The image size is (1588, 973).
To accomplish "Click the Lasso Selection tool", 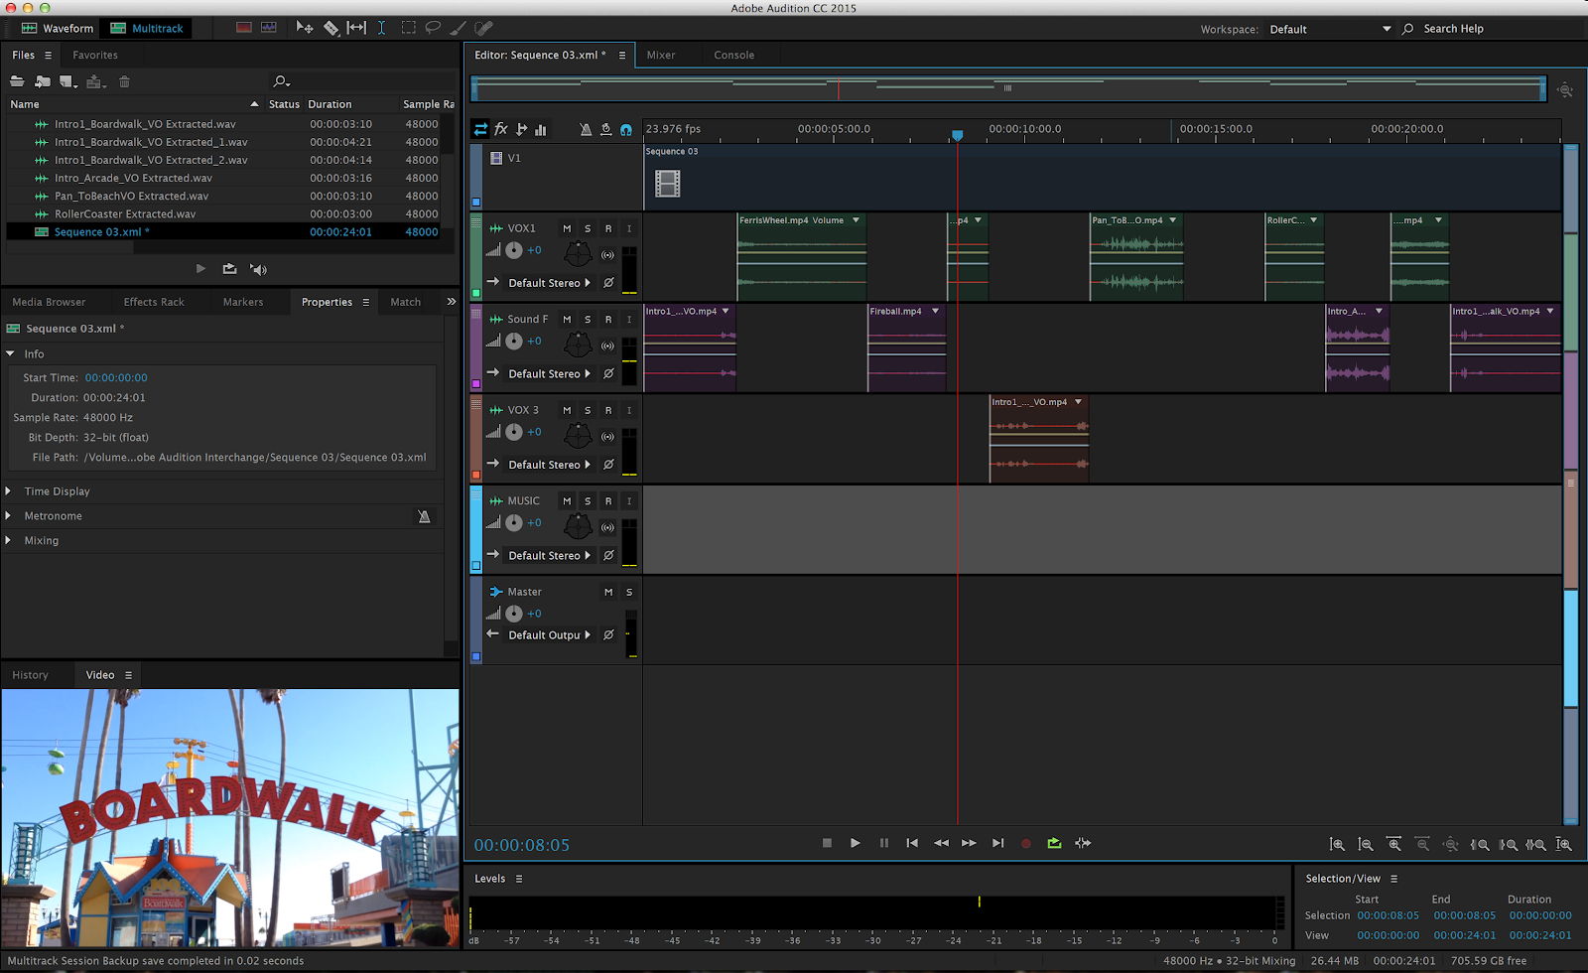I will coord(433,28).
